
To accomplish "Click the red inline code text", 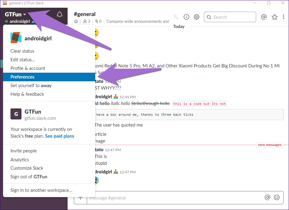I will point(199,104).
